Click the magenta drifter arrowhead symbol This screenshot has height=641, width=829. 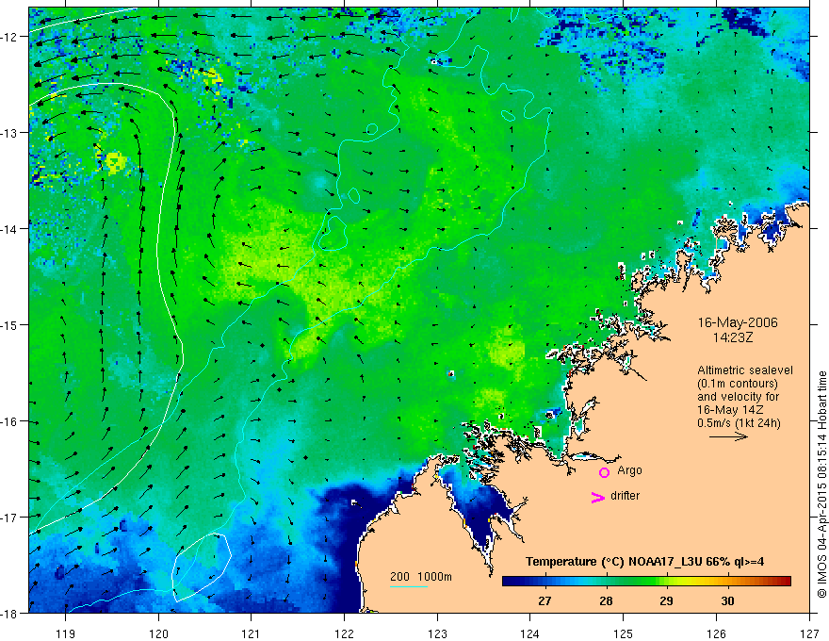(597, 497)
